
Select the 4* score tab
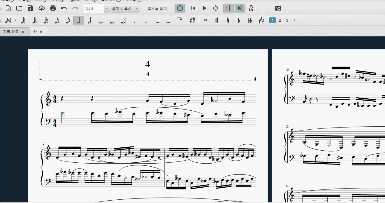coord(35,32)
